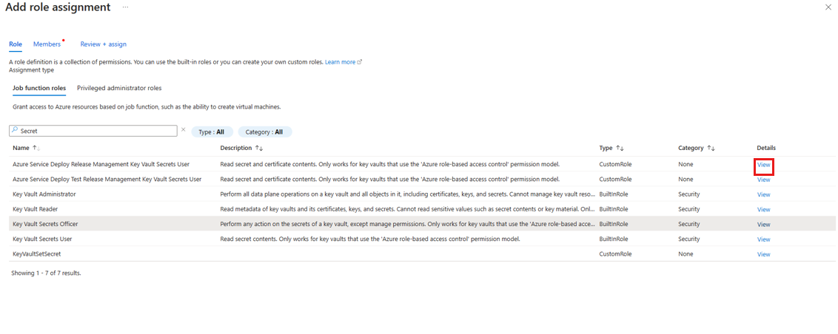This screenshot has width=838, height=334.
Task: Sort by Description column arrows
Action: 259,148
